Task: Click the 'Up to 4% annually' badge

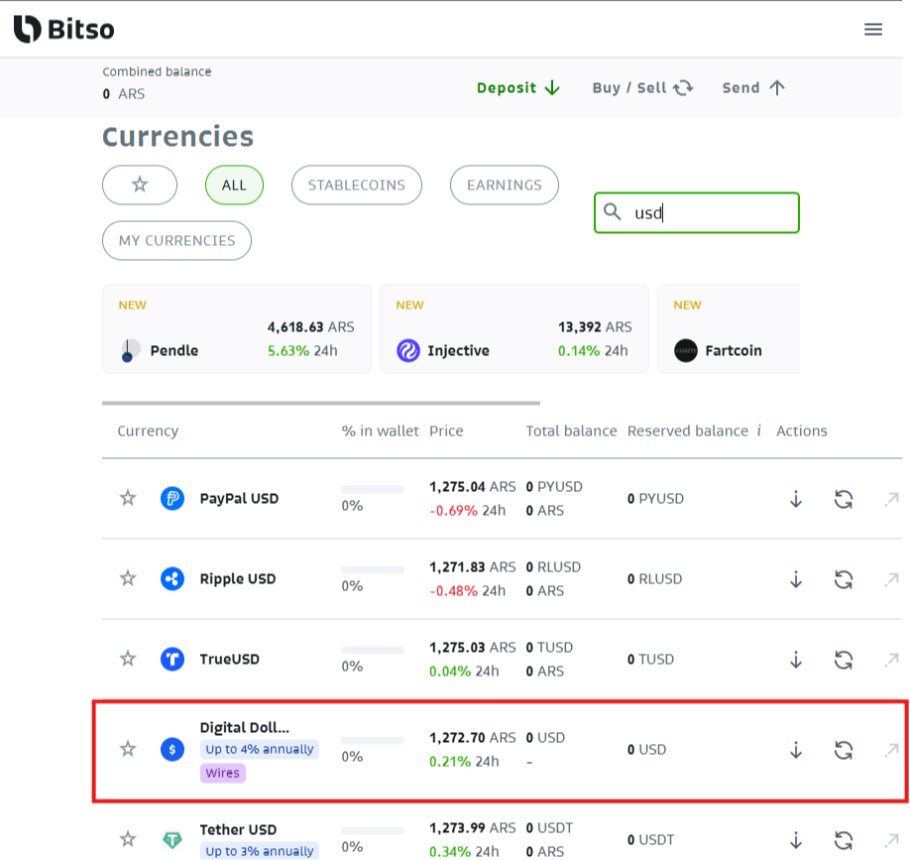Action: (x=260, y=749)
